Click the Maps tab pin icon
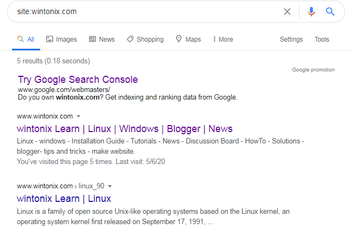 (178, 39)
